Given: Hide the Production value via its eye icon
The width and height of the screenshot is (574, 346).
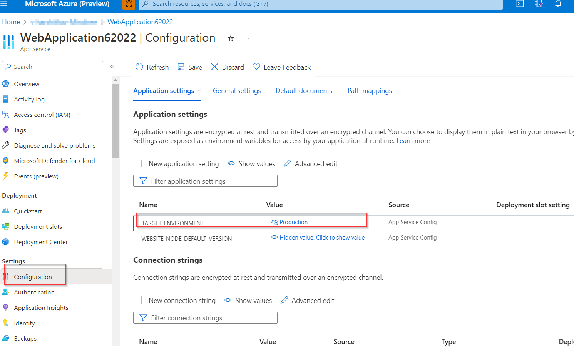Looking at the screenshot, I should (274, 222).
